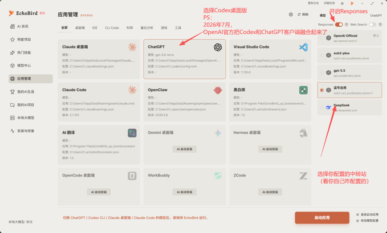
Task: Click the OpenClaw red mascot icon
Action: pos(218,90)
